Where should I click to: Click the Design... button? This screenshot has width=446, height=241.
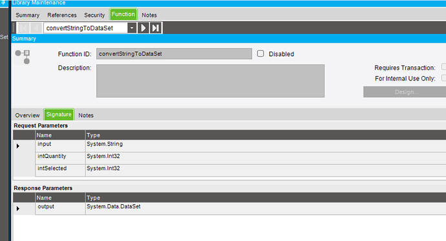(405, 92)
